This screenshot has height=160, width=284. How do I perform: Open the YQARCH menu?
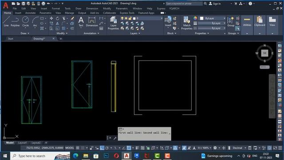coord(174,8)
